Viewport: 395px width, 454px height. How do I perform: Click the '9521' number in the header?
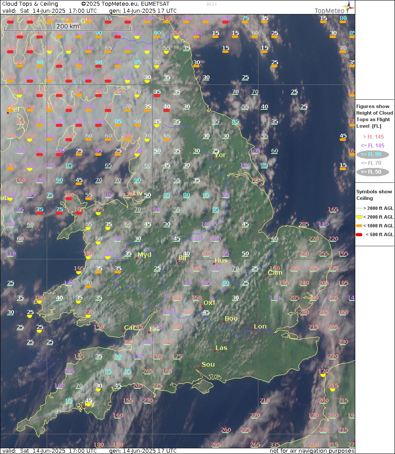click(x=212, y=4)
